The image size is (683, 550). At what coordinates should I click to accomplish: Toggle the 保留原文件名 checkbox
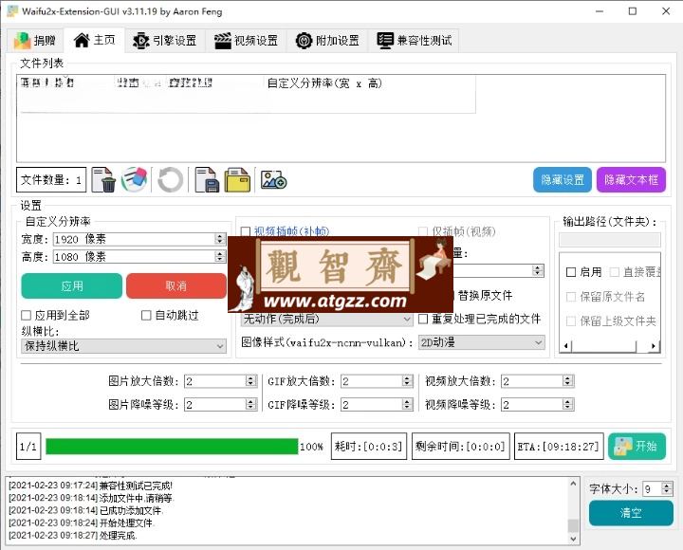[571, 297]
